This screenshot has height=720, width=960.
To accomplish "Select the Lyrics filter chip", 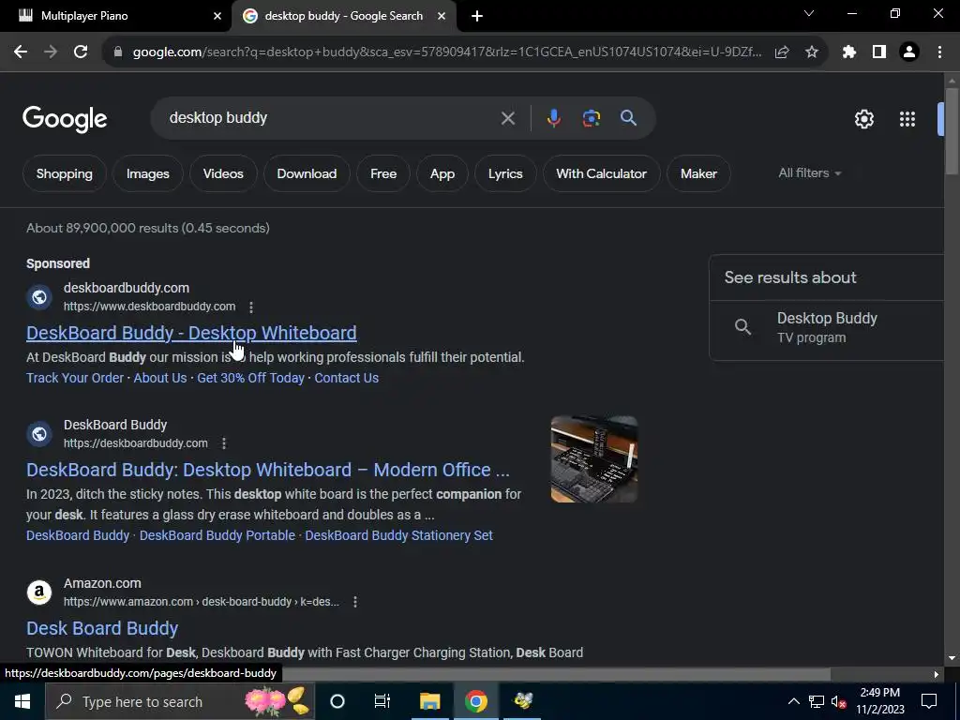I will [x=505, y=173].
